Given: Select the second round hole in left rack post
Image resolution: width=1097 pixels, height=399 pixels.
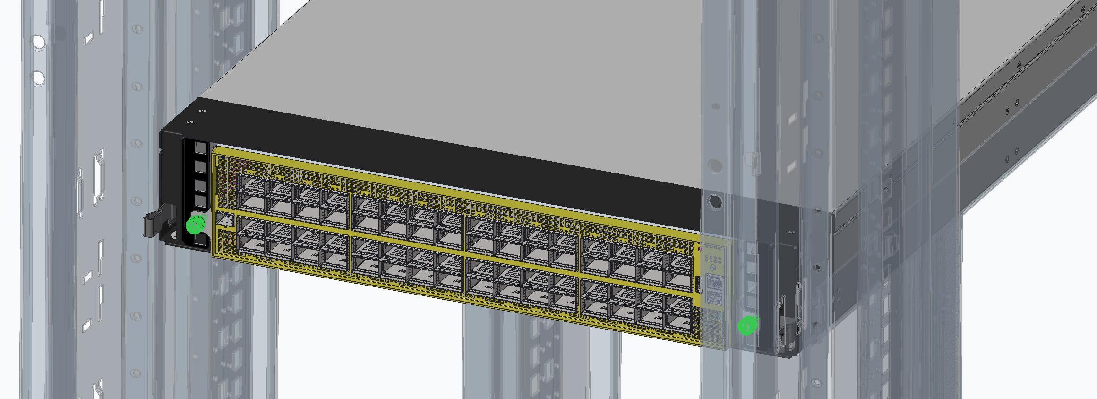Looking at the screenshot, I should click(x=38, y=78).
